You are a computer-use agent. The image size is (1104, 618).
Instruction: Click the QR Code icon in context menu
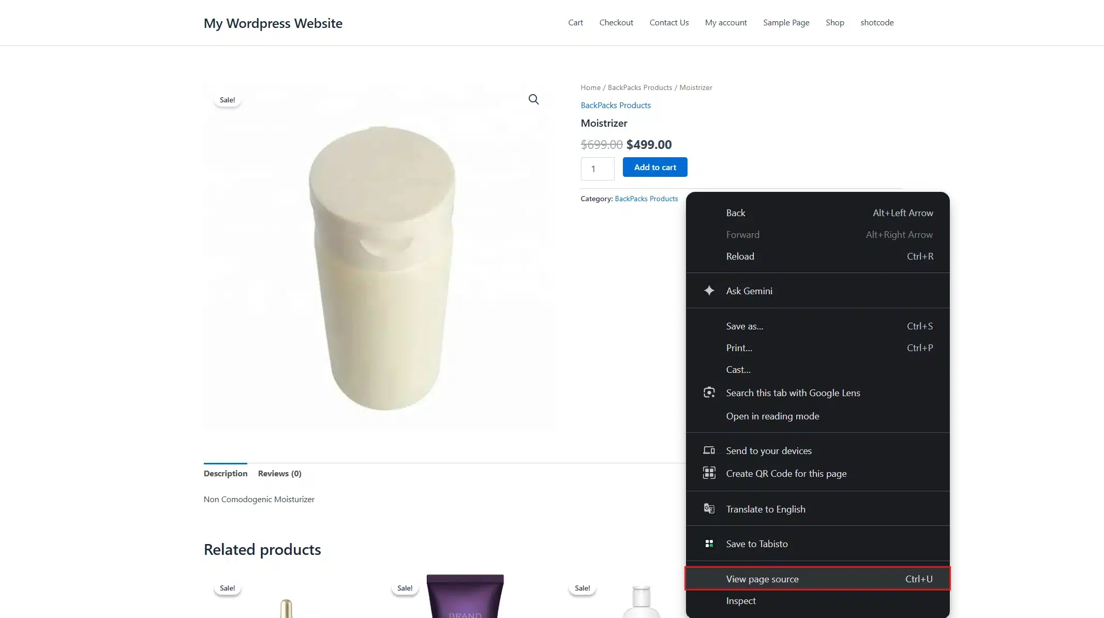click(x=709, y=473)
